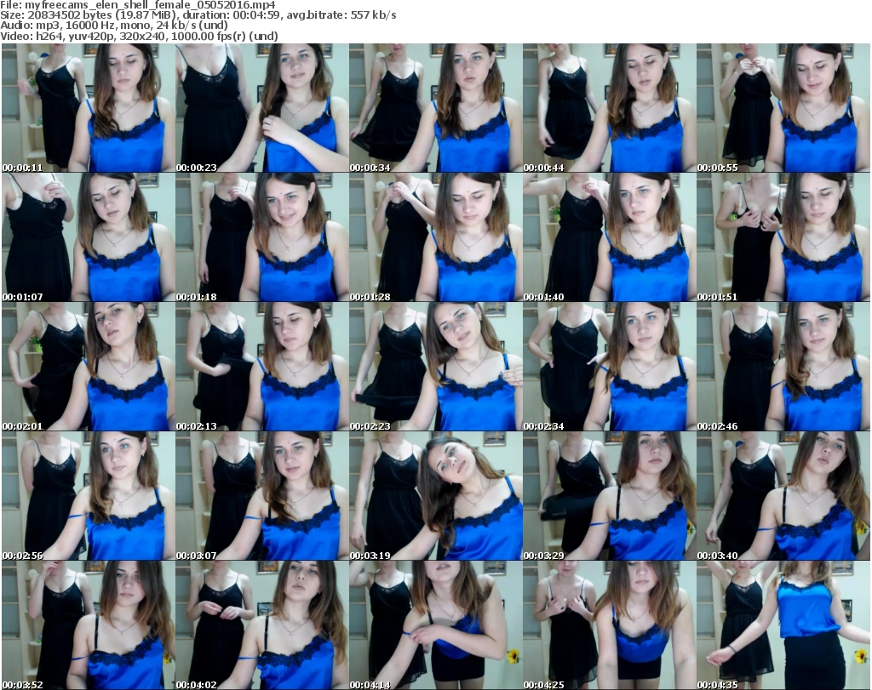The image size is (872, 690).
Task: Click the Video codec info line
Action: 139,36
